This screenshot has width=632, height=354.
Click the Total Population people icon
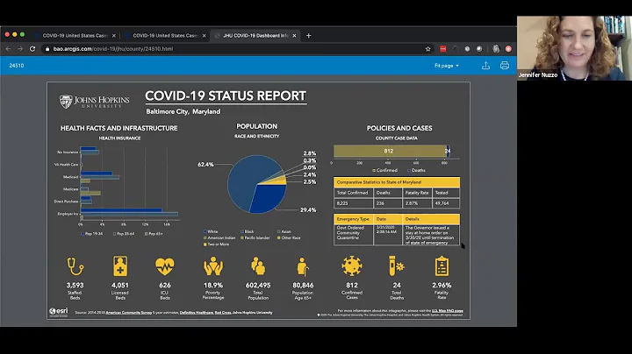pos(258,265)
